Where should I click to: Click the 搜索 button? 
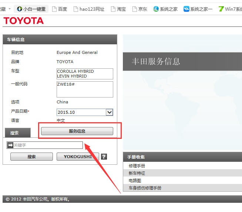pyautogui.click(x=32, y=157)
